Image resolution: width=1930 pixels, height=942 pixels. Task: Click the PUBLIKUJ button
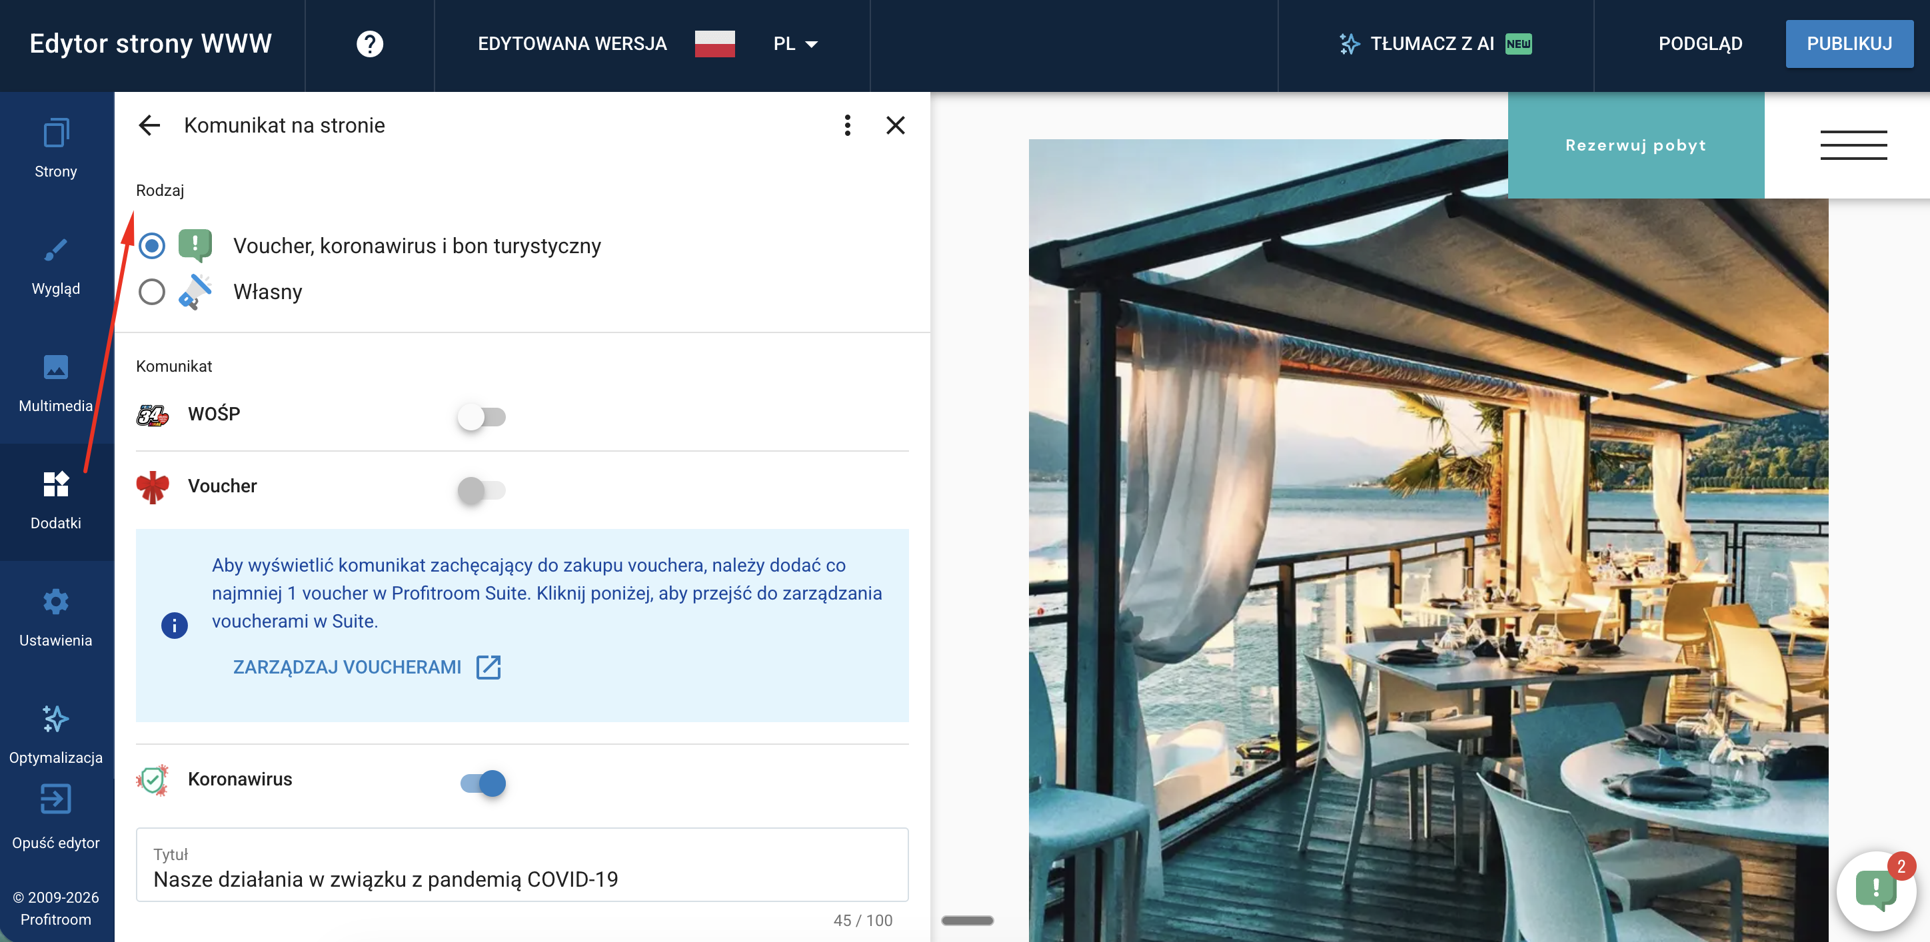click(x=1848, y=43)
